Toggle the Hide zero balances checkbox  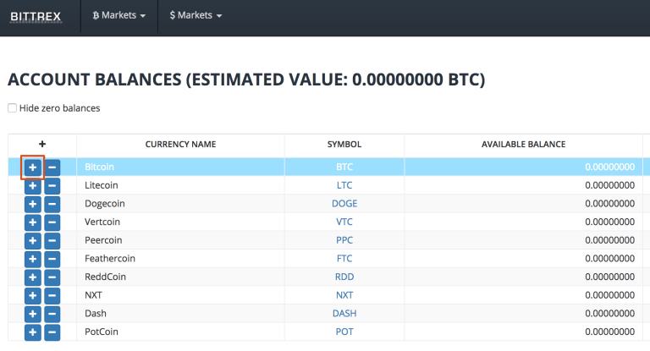click(x=13, y=108)
